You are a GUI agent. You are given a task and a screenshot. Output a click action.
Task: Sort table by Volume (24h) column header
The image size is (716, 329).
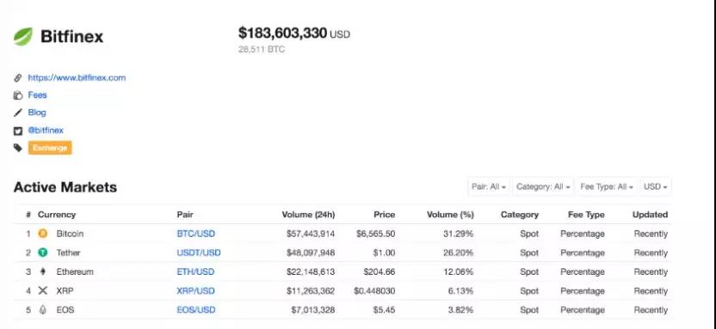coord(308,215)
